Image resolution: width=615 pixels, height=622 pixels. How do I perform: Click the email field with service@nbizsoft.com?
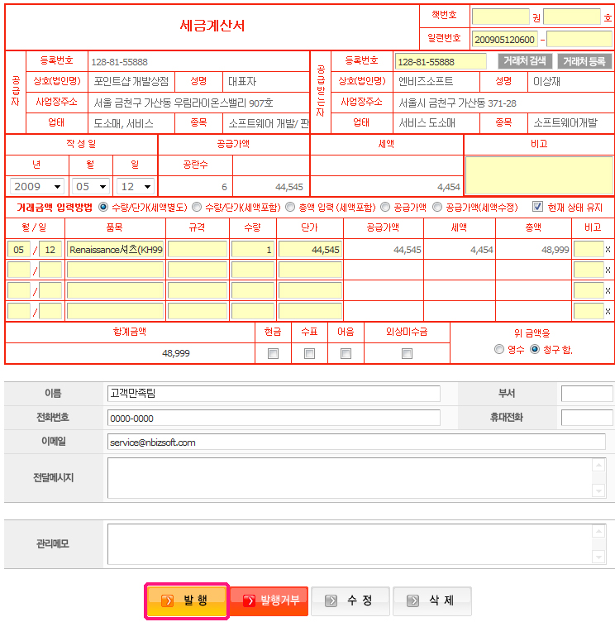click(355, 442)
